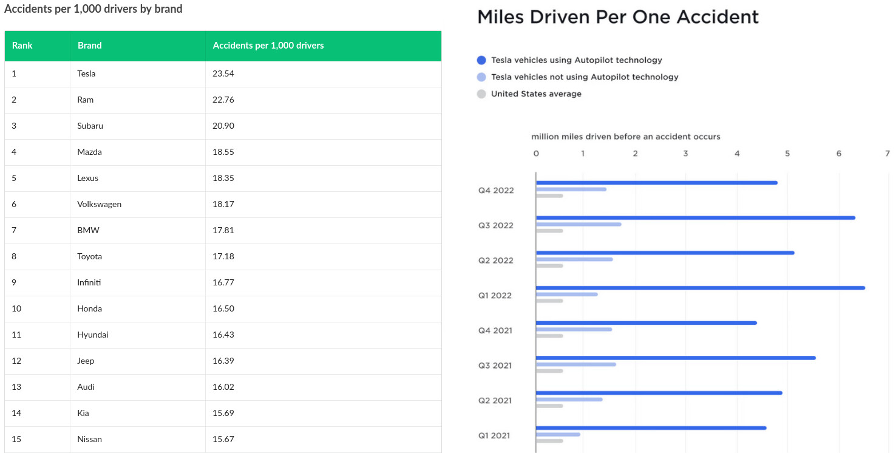Click the Accidents per 1,000 drivers by brand heading
This screenshot has width=896, height=453.
coord(93,9)
